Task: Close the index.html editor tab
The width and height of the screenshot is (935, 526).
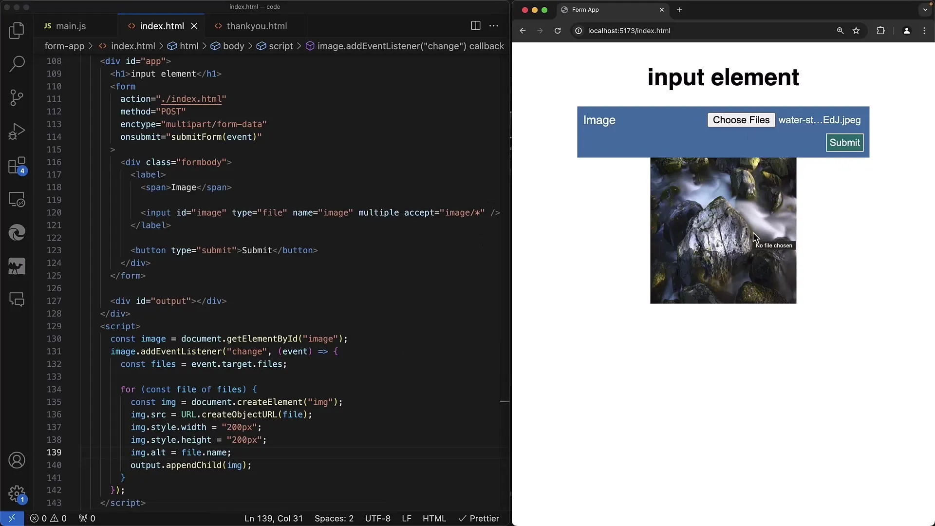Action: [194, 26]
